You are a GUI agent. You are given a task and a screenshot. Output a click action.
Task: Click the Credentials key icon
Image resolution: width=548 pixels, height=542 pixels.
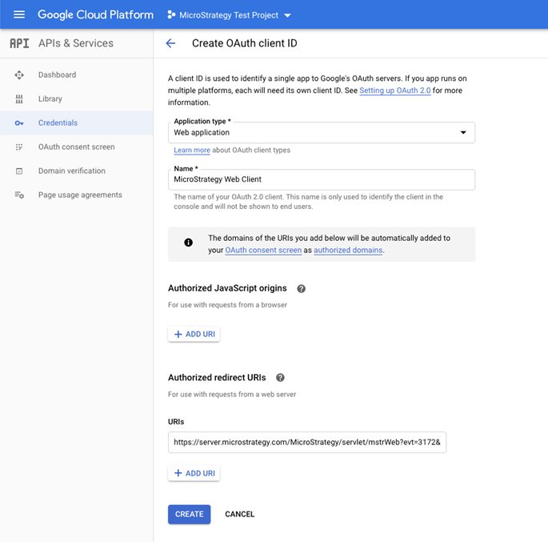click(19, 123)
